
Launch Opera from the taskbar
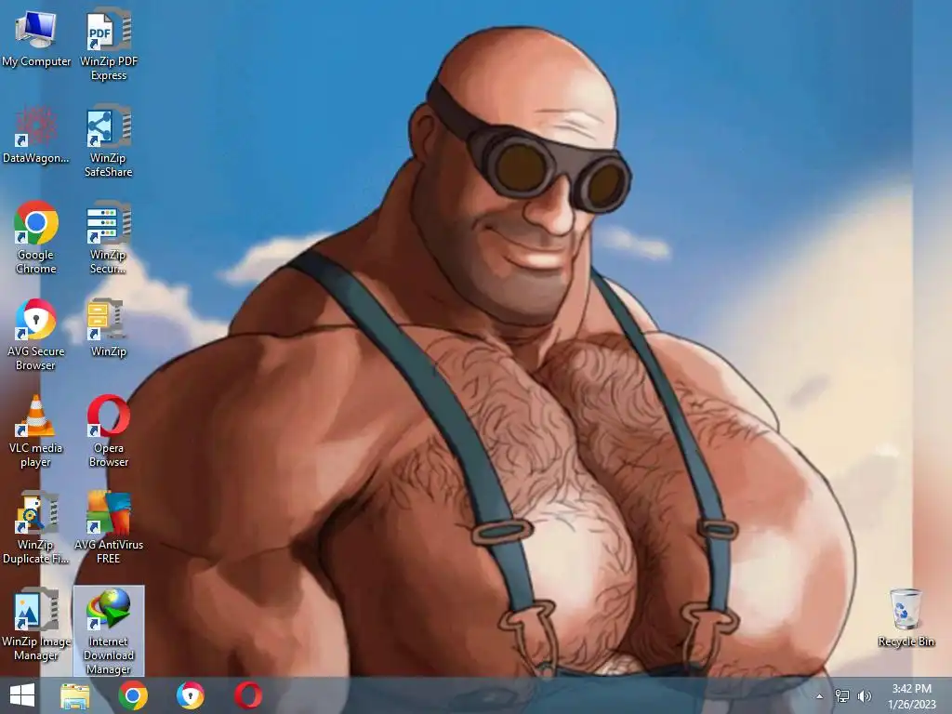click(248, 695)
